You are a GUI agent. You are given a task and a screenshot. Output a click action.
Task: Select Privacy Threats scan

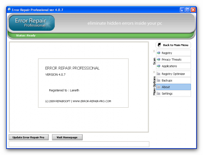tap(173, 60)
